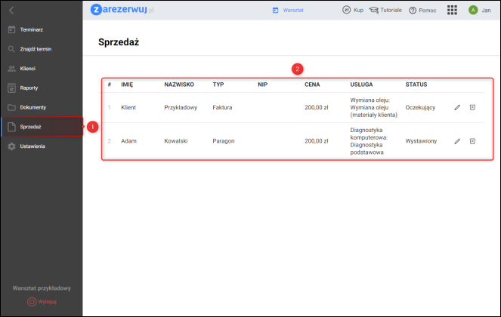This screenshot has height=317, width=501.
Task: Open Terminarz calendar in sidebar
Action: 42,29
